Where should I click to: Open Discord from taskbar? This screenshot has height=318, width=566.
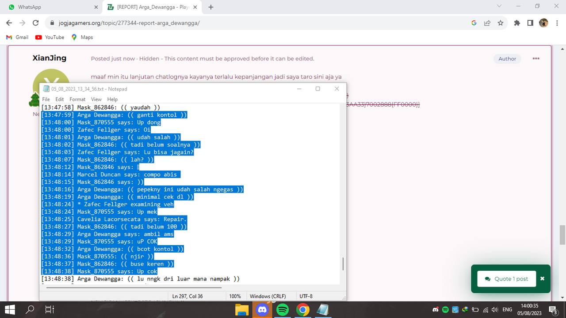pos(262,310)
